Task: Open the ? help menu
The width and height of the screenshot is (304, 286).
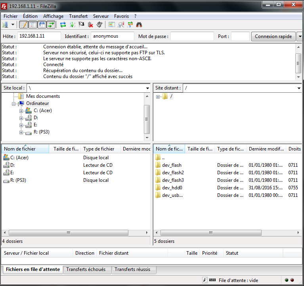Action: coord(135,16)
